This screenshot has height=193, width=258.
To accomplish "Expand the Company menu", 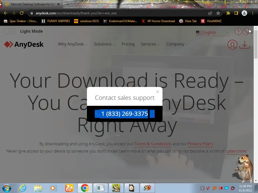I will (x=177, y=44).
